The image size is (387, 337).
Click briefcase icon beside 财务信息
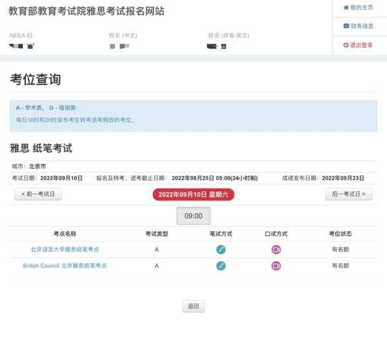346,26
